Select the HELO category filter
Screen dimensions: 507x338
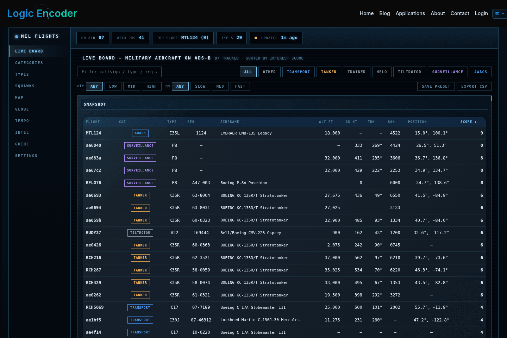click(382, 72)
